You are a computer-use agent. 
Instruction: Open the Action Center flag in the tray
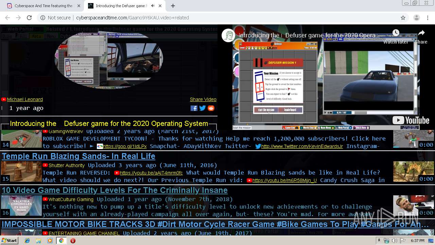point(402,241)
